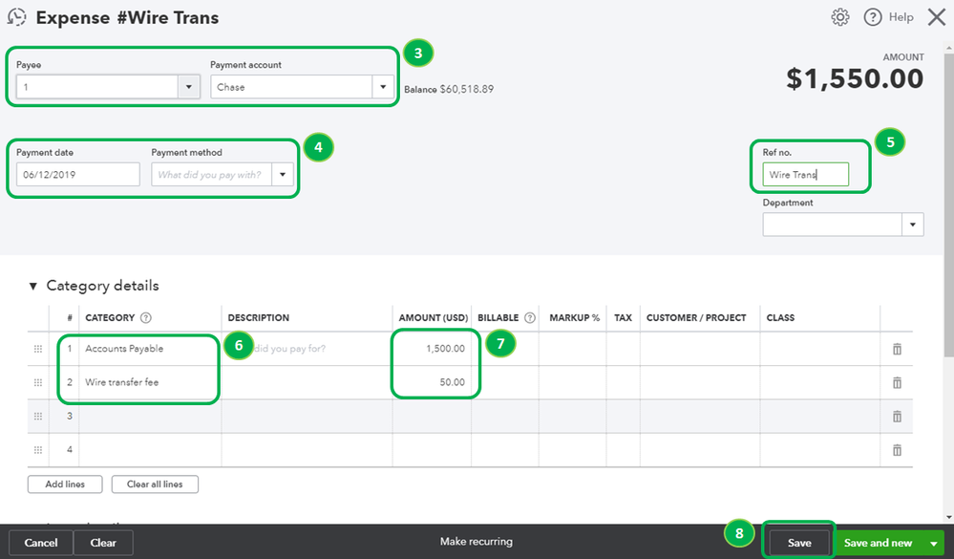
Task: Open the Payee dropdown
Action: [187, 86]
